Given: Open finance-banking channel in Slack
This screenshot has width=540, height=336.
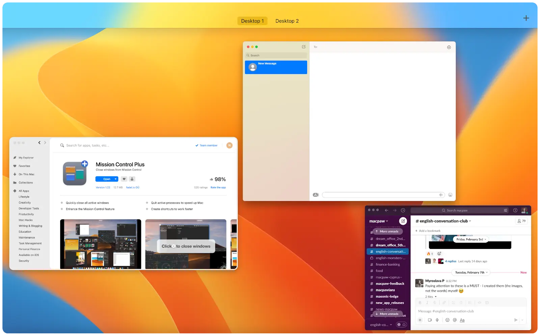Looking at the screenshot, I should click(387, 264).
